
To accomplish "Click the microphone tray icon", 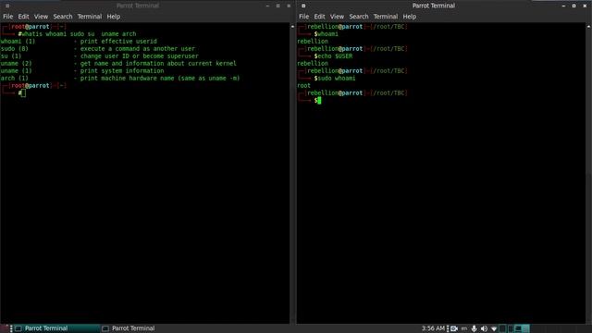I will pos(475,328).
